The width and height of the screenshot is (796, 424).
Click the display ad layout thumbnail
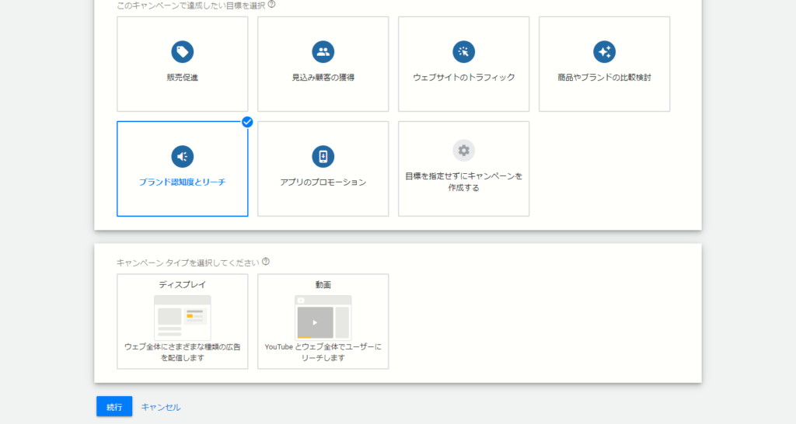point(182,318)
